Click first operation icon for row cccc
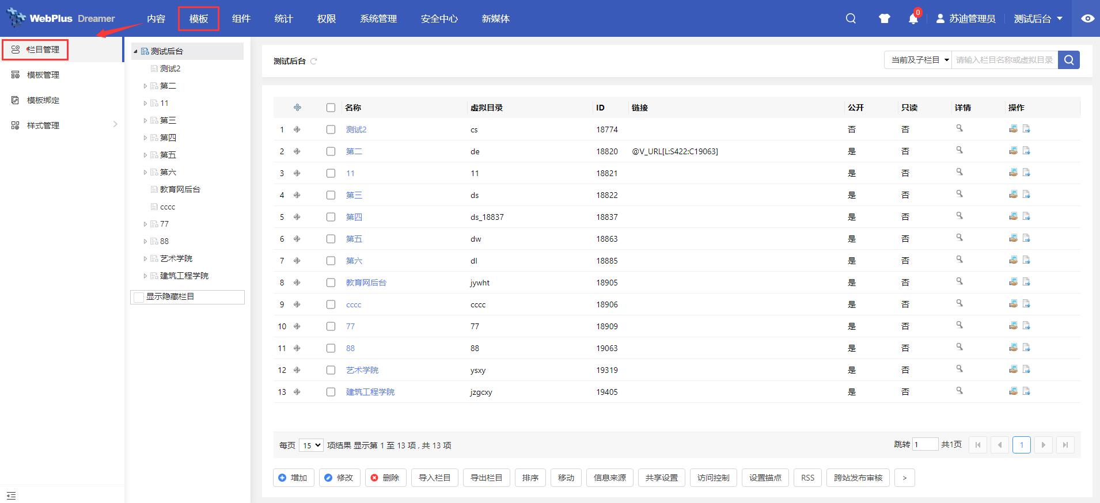Screen dimensions: 1100x503 click(x=1013, y=304)
